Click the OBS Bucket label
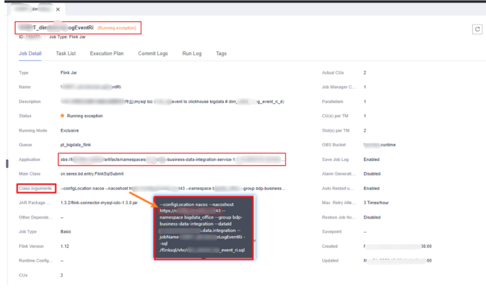Viewport: 486px width, 300px height. [334, 145]
